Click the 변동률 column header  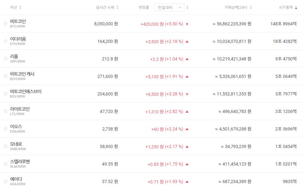pos(144,8)
